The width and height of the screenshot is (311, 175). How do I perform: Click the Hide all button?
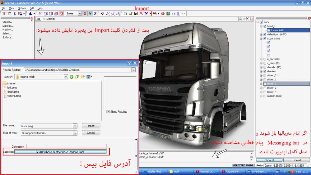coord(296,160)
